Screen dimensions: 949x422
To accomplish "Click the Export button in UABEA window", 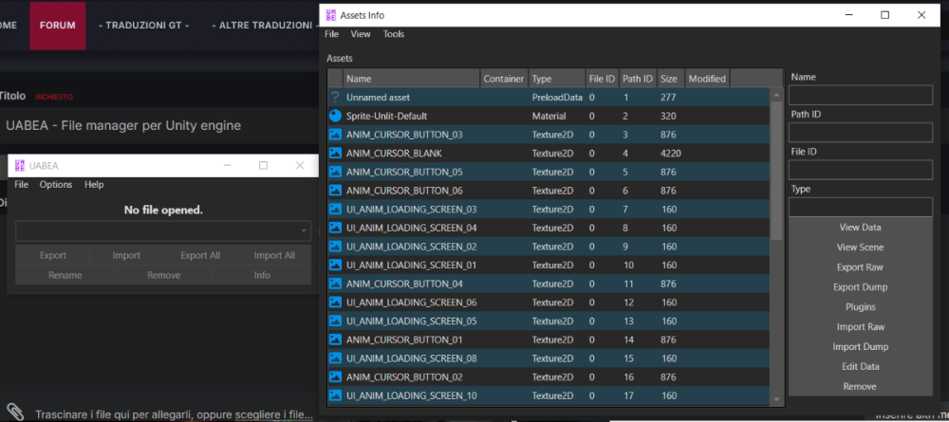I will [x=52, y=255].
